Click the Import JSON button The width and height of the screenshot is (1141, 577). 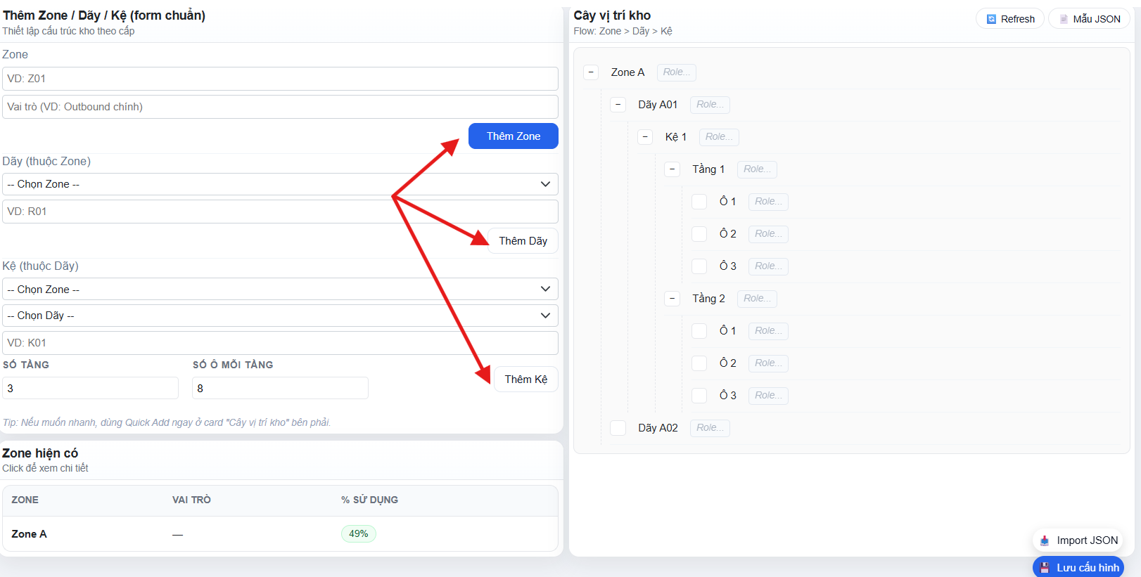[x=1078, y=540]
